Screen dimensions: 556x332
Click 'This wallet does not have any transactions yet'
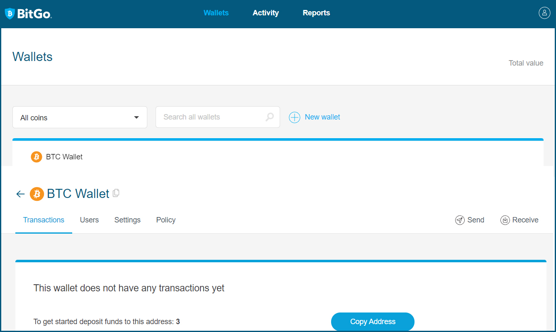(129, 288)
